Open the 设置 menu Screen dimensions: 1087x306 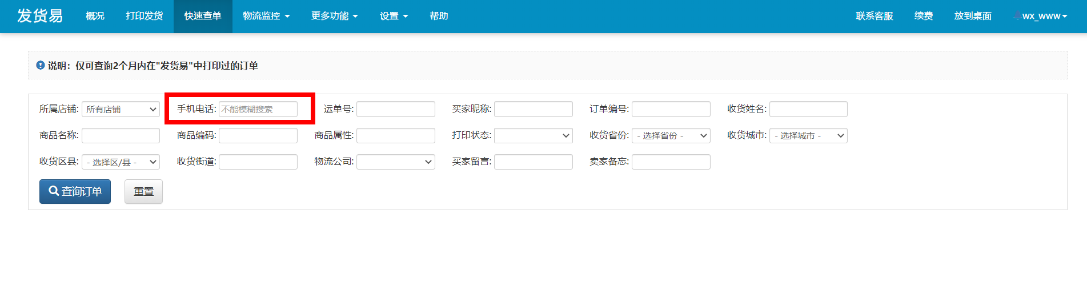coord(394,16)
